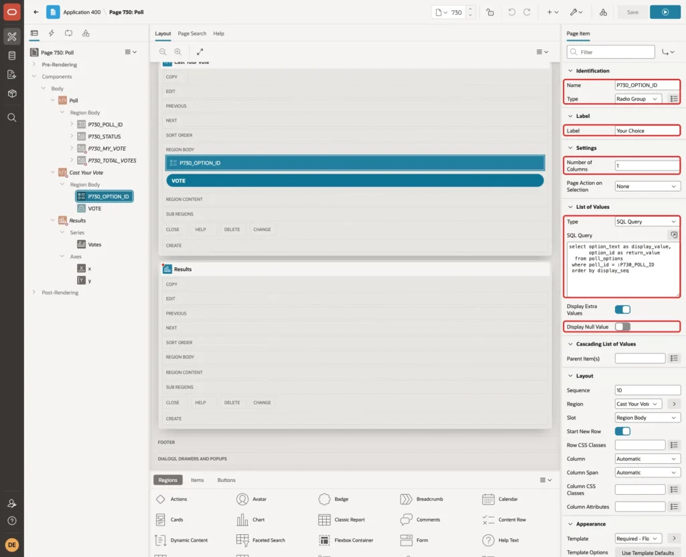Open the Shared Components toolbar icon
The height and width of the screenshot is (557, 686).
pos(604,12)
